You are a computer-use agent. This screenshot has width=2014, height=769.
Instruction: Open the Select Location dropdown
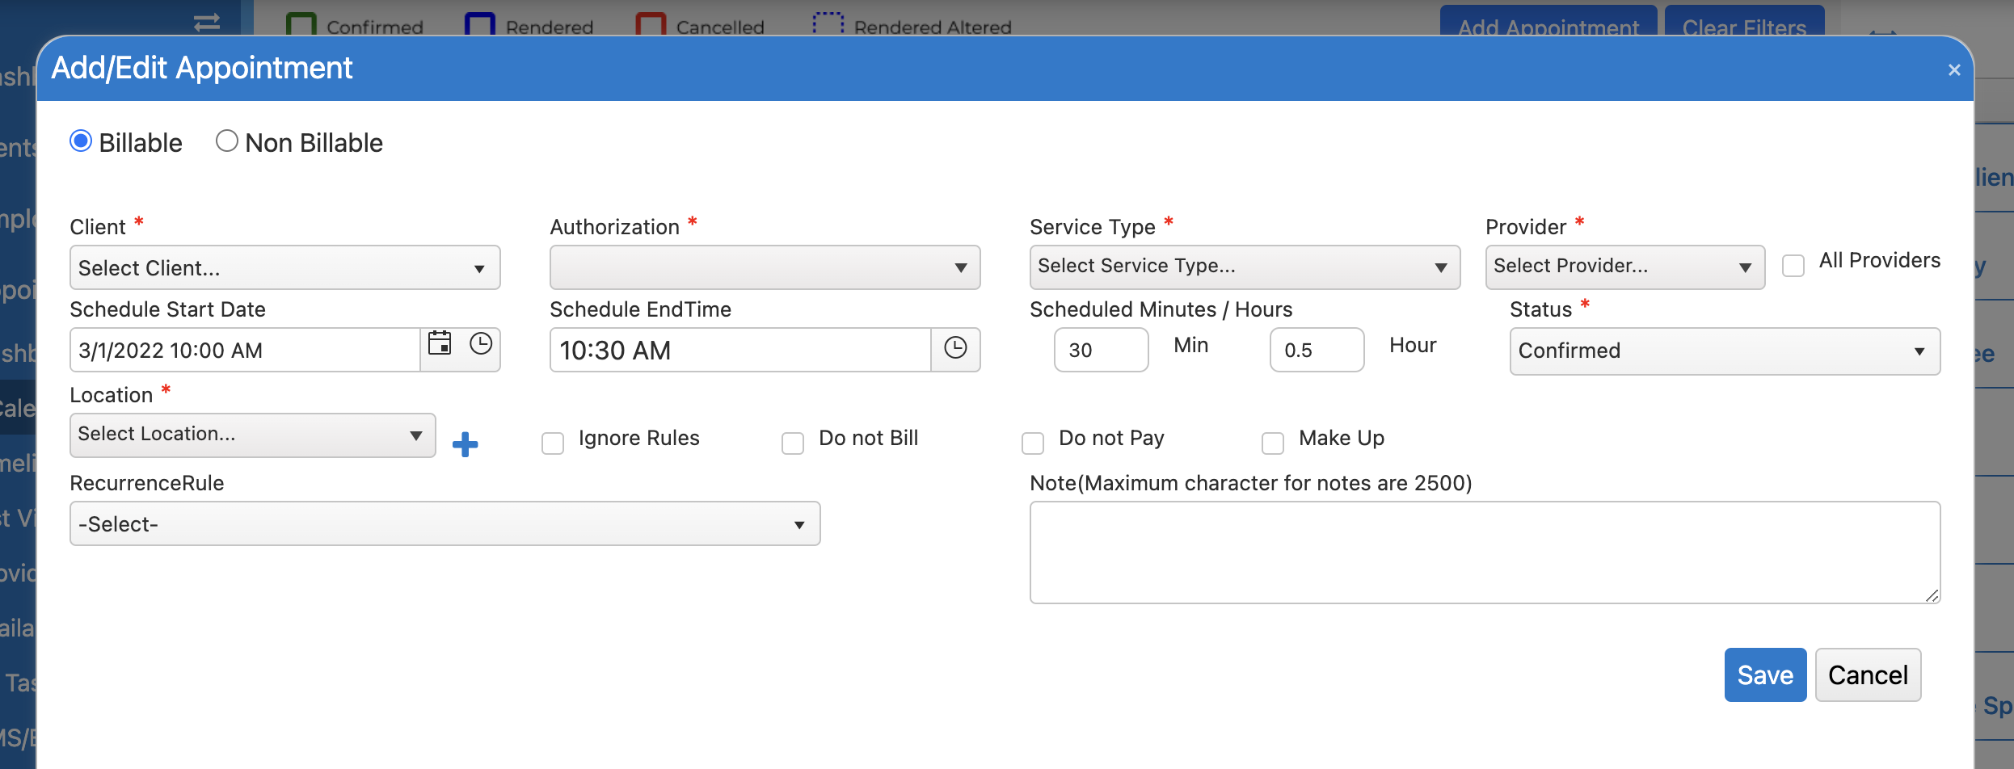click(x=253, y=435)
